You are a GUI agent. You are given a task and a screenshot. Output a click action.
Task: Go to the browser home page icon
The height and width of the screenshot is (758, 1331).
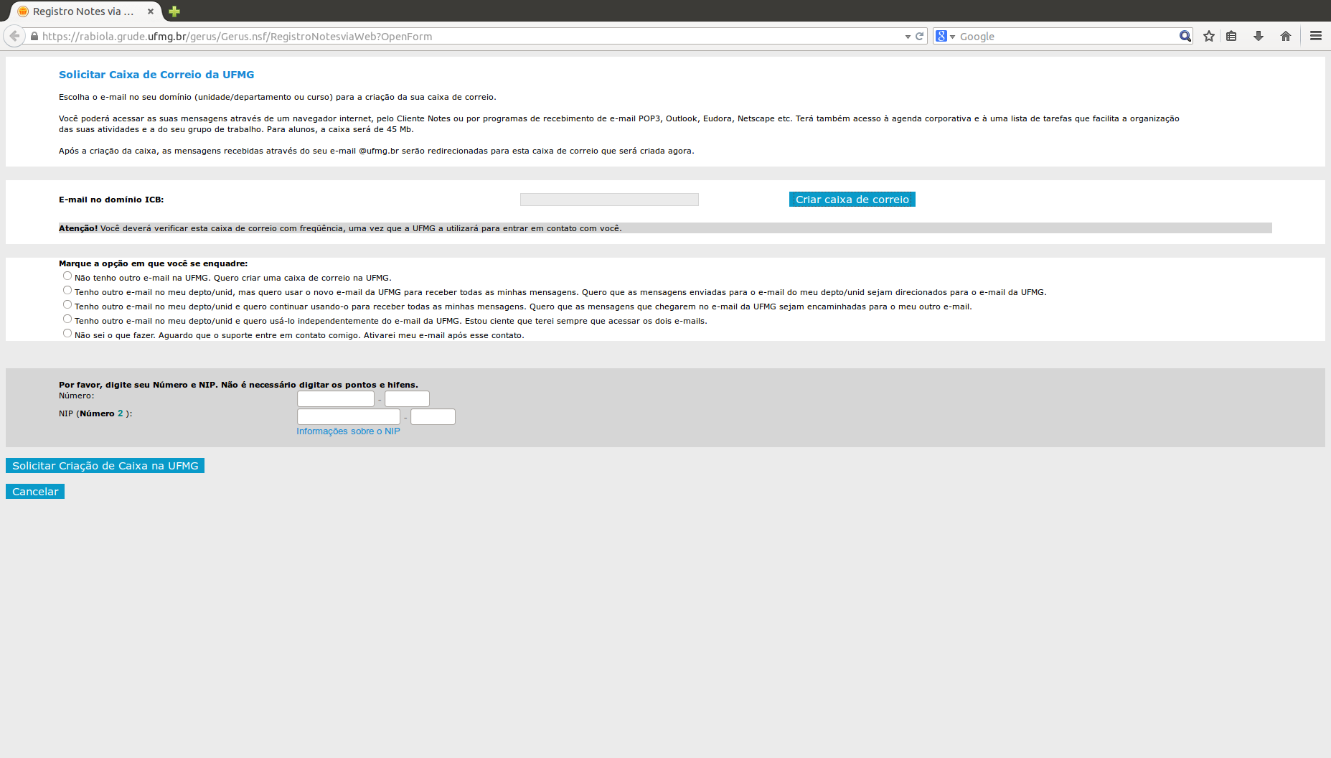tap(1286, 36)
